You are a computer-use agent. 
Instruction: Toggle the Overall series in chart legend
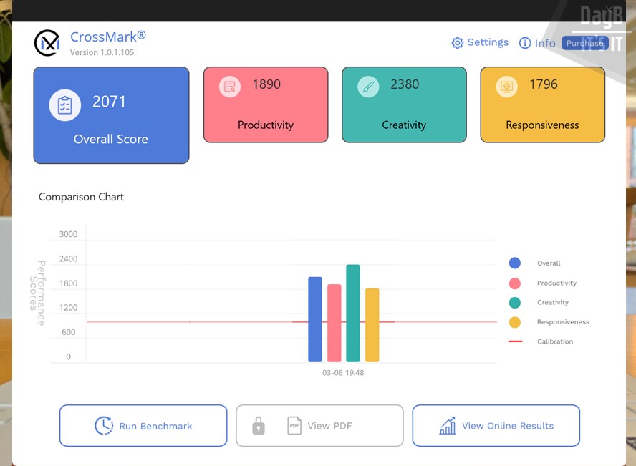coord(549,263)
